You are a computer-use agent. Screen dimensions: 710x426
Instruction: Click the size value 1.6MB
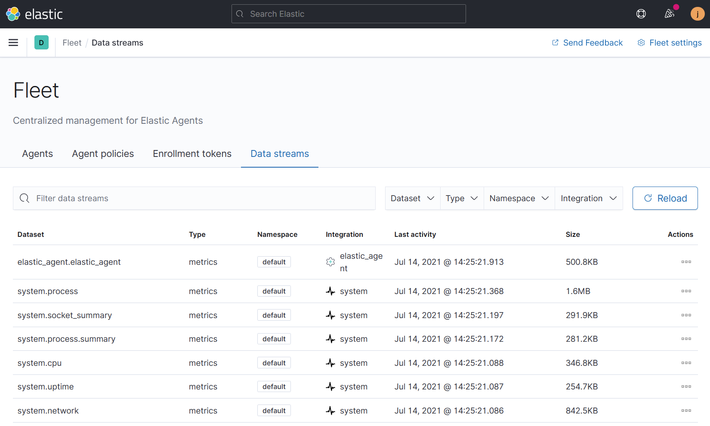[x=578, y=291]
